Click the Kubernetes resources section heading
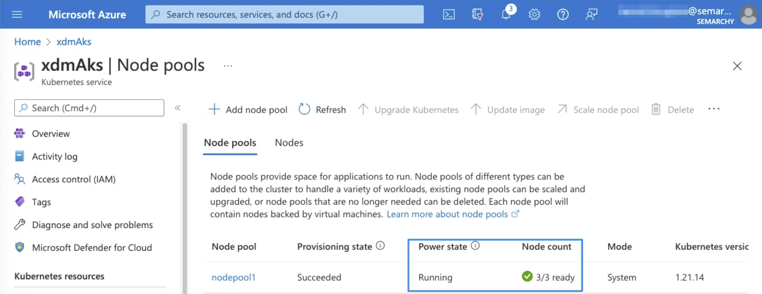 pos(59,276)
